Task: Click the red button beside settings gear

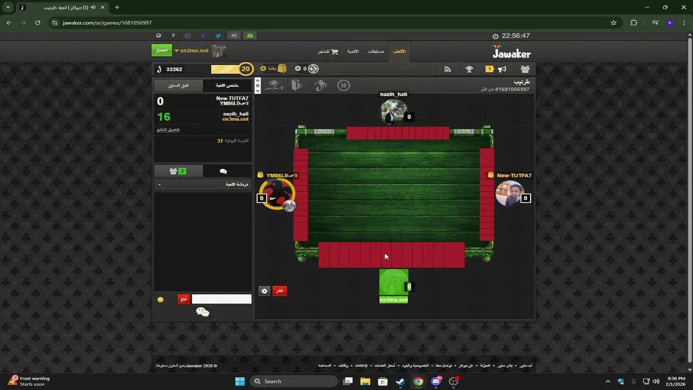Action: [279, 291]
